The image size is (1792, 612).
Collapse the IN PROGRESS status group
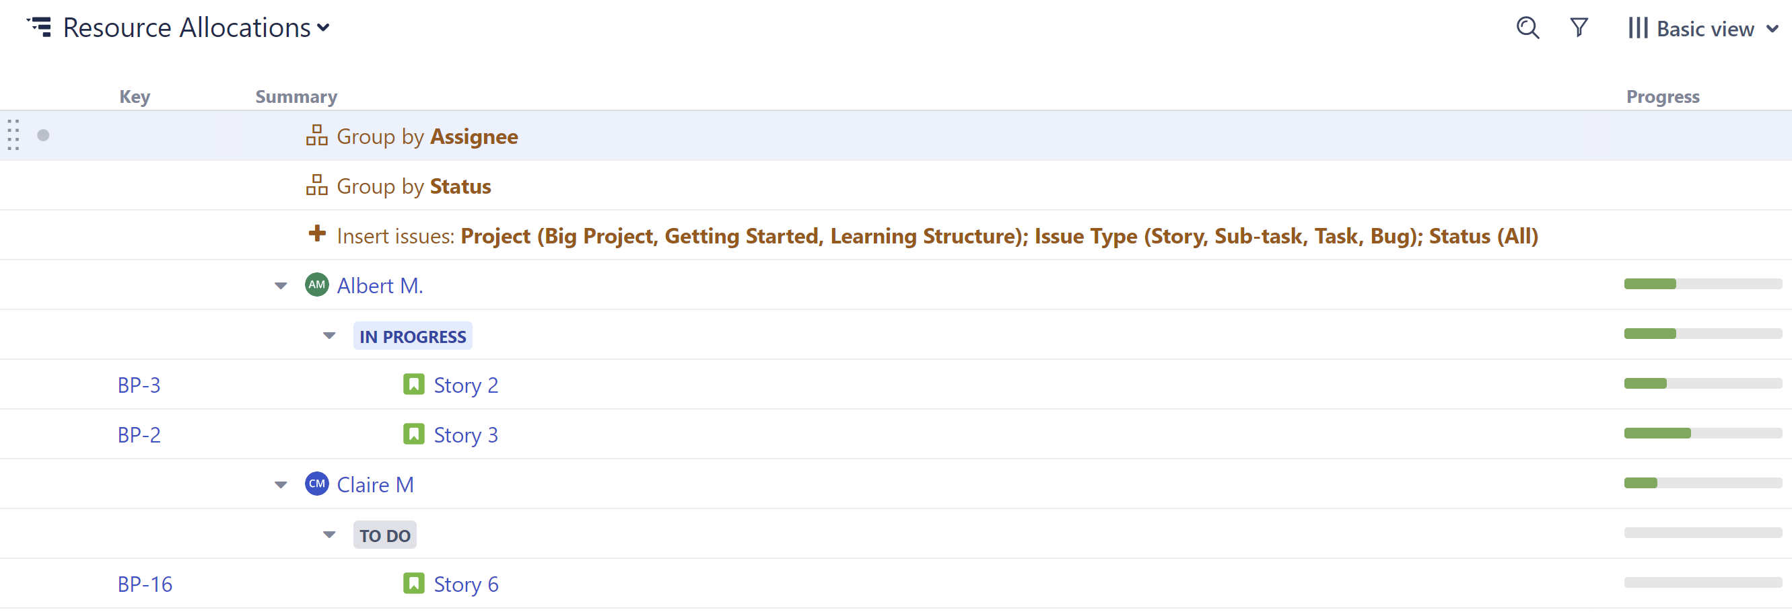point(329,335)
